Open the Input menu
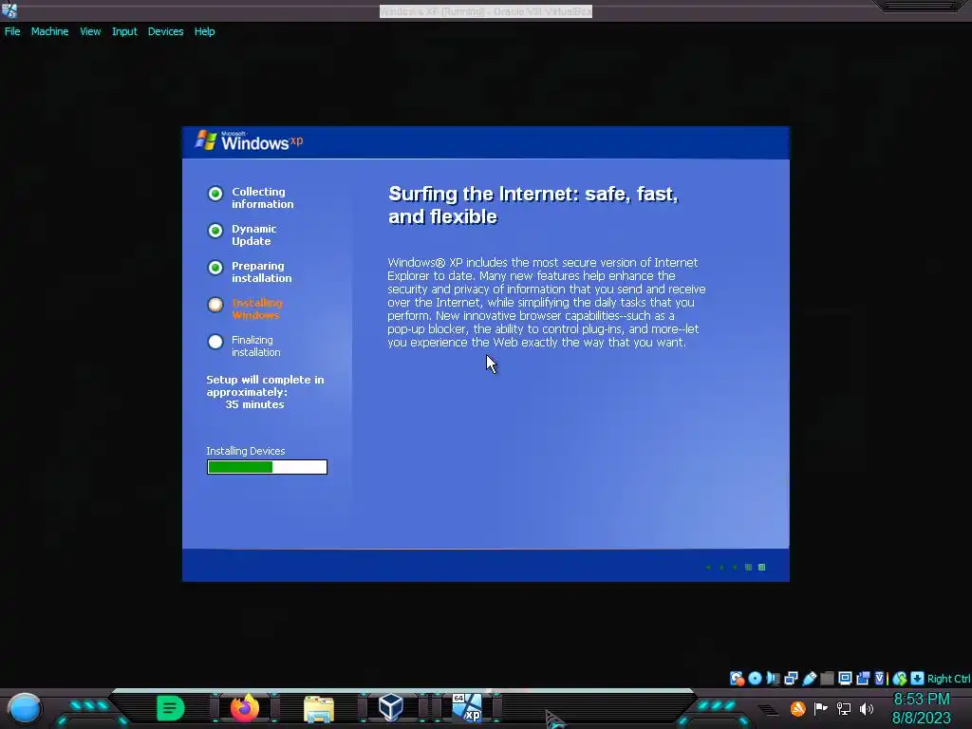This screenshot has height=729, width=972. [124, 31]
